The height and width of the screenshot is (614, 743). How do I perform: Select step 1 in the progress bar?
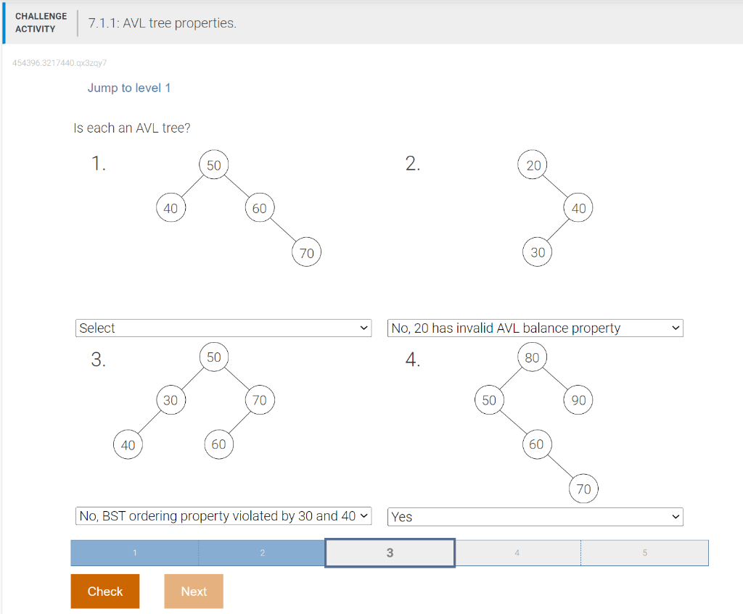(x=134, y=552)
